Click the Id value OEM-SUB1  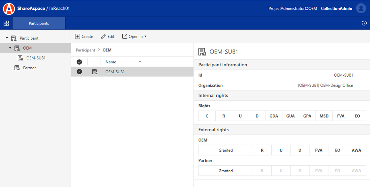coord(343,75)
